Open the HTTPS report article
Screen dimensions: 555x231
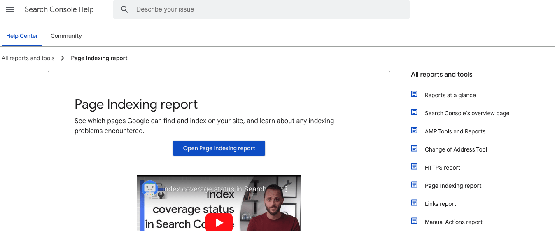(x=443, y=168)
